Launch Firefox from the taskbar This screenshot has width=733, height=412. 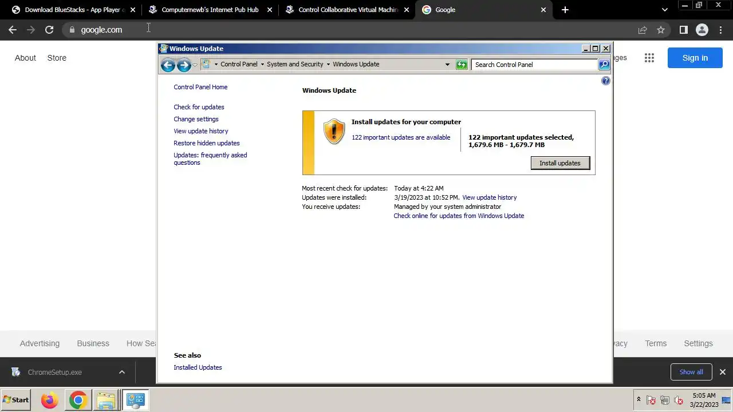pyautogui.click(x=50, y=400)
